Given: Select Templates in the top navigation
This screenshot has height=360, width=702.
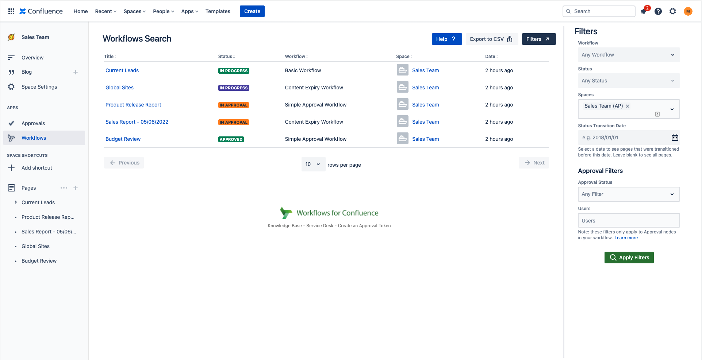Looking at the screenshot, I should 218,11.
